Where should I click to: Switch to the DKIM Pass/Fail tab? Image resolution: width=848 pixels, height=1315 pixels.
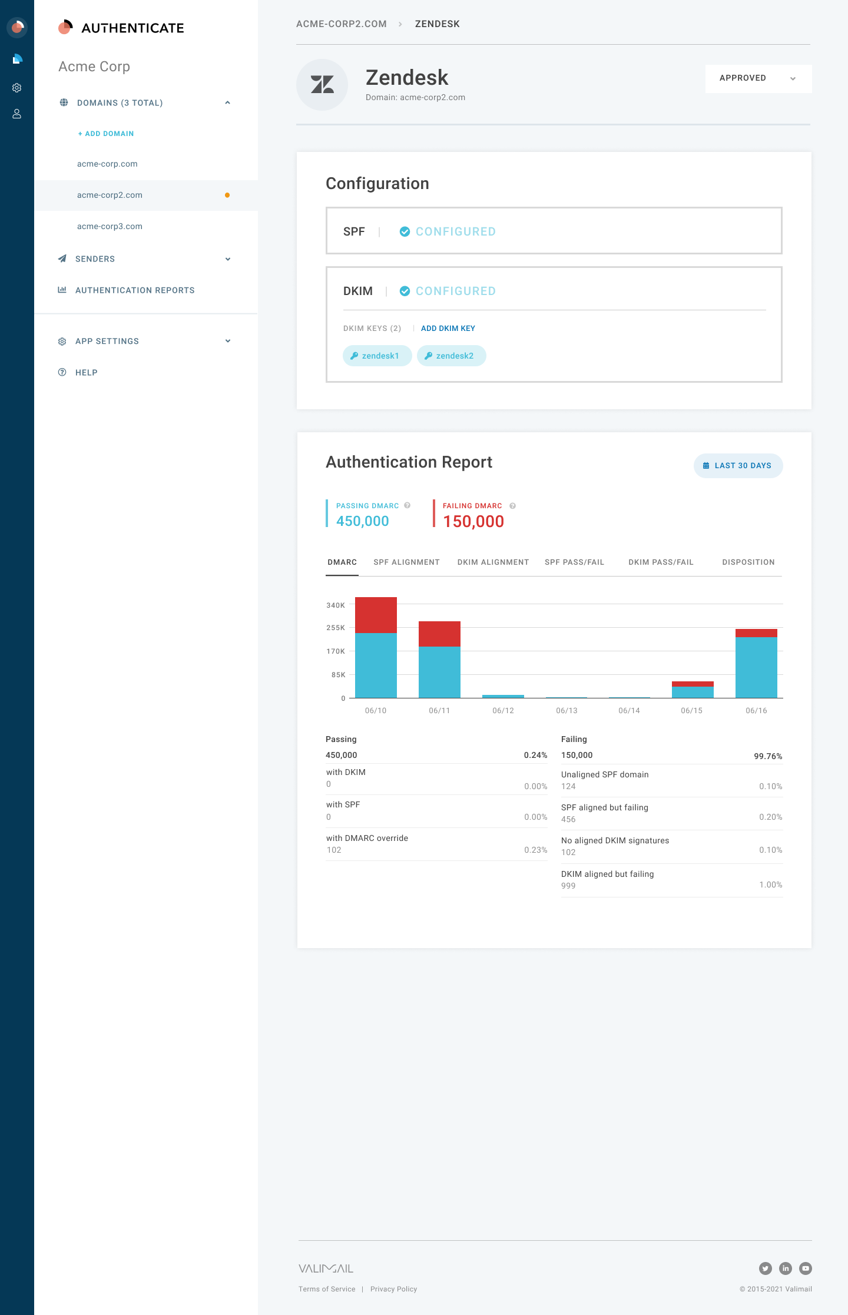click(x=661, y=562)
